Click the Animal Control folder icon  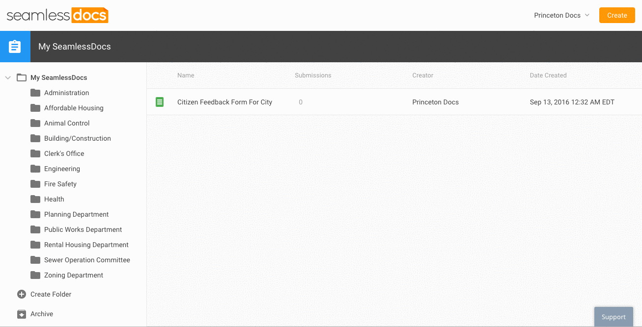pos(35,123)
